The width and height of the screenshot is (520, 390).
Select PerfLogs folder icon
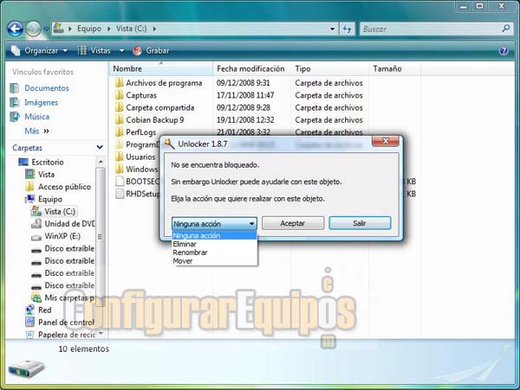pyautogui.click(x=120, y=132)
